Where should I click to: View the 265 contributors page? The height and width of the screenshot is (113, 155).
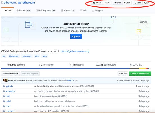106,65
